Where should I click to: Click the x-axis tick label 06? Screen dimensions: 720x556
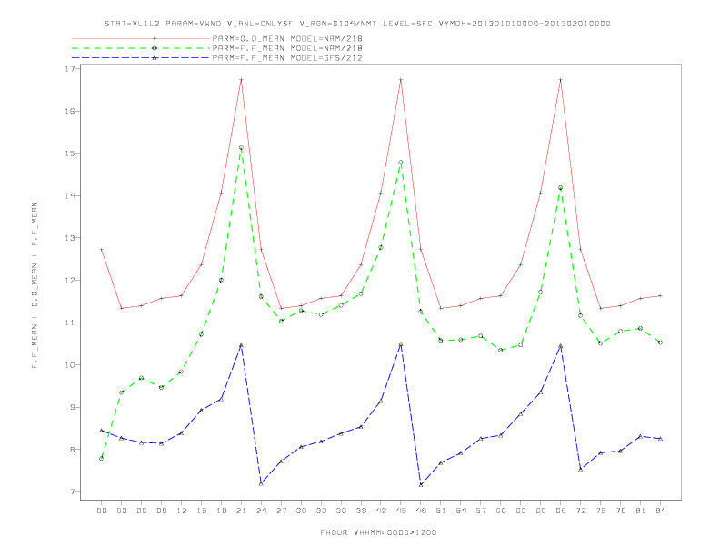(x=142, y=511)
